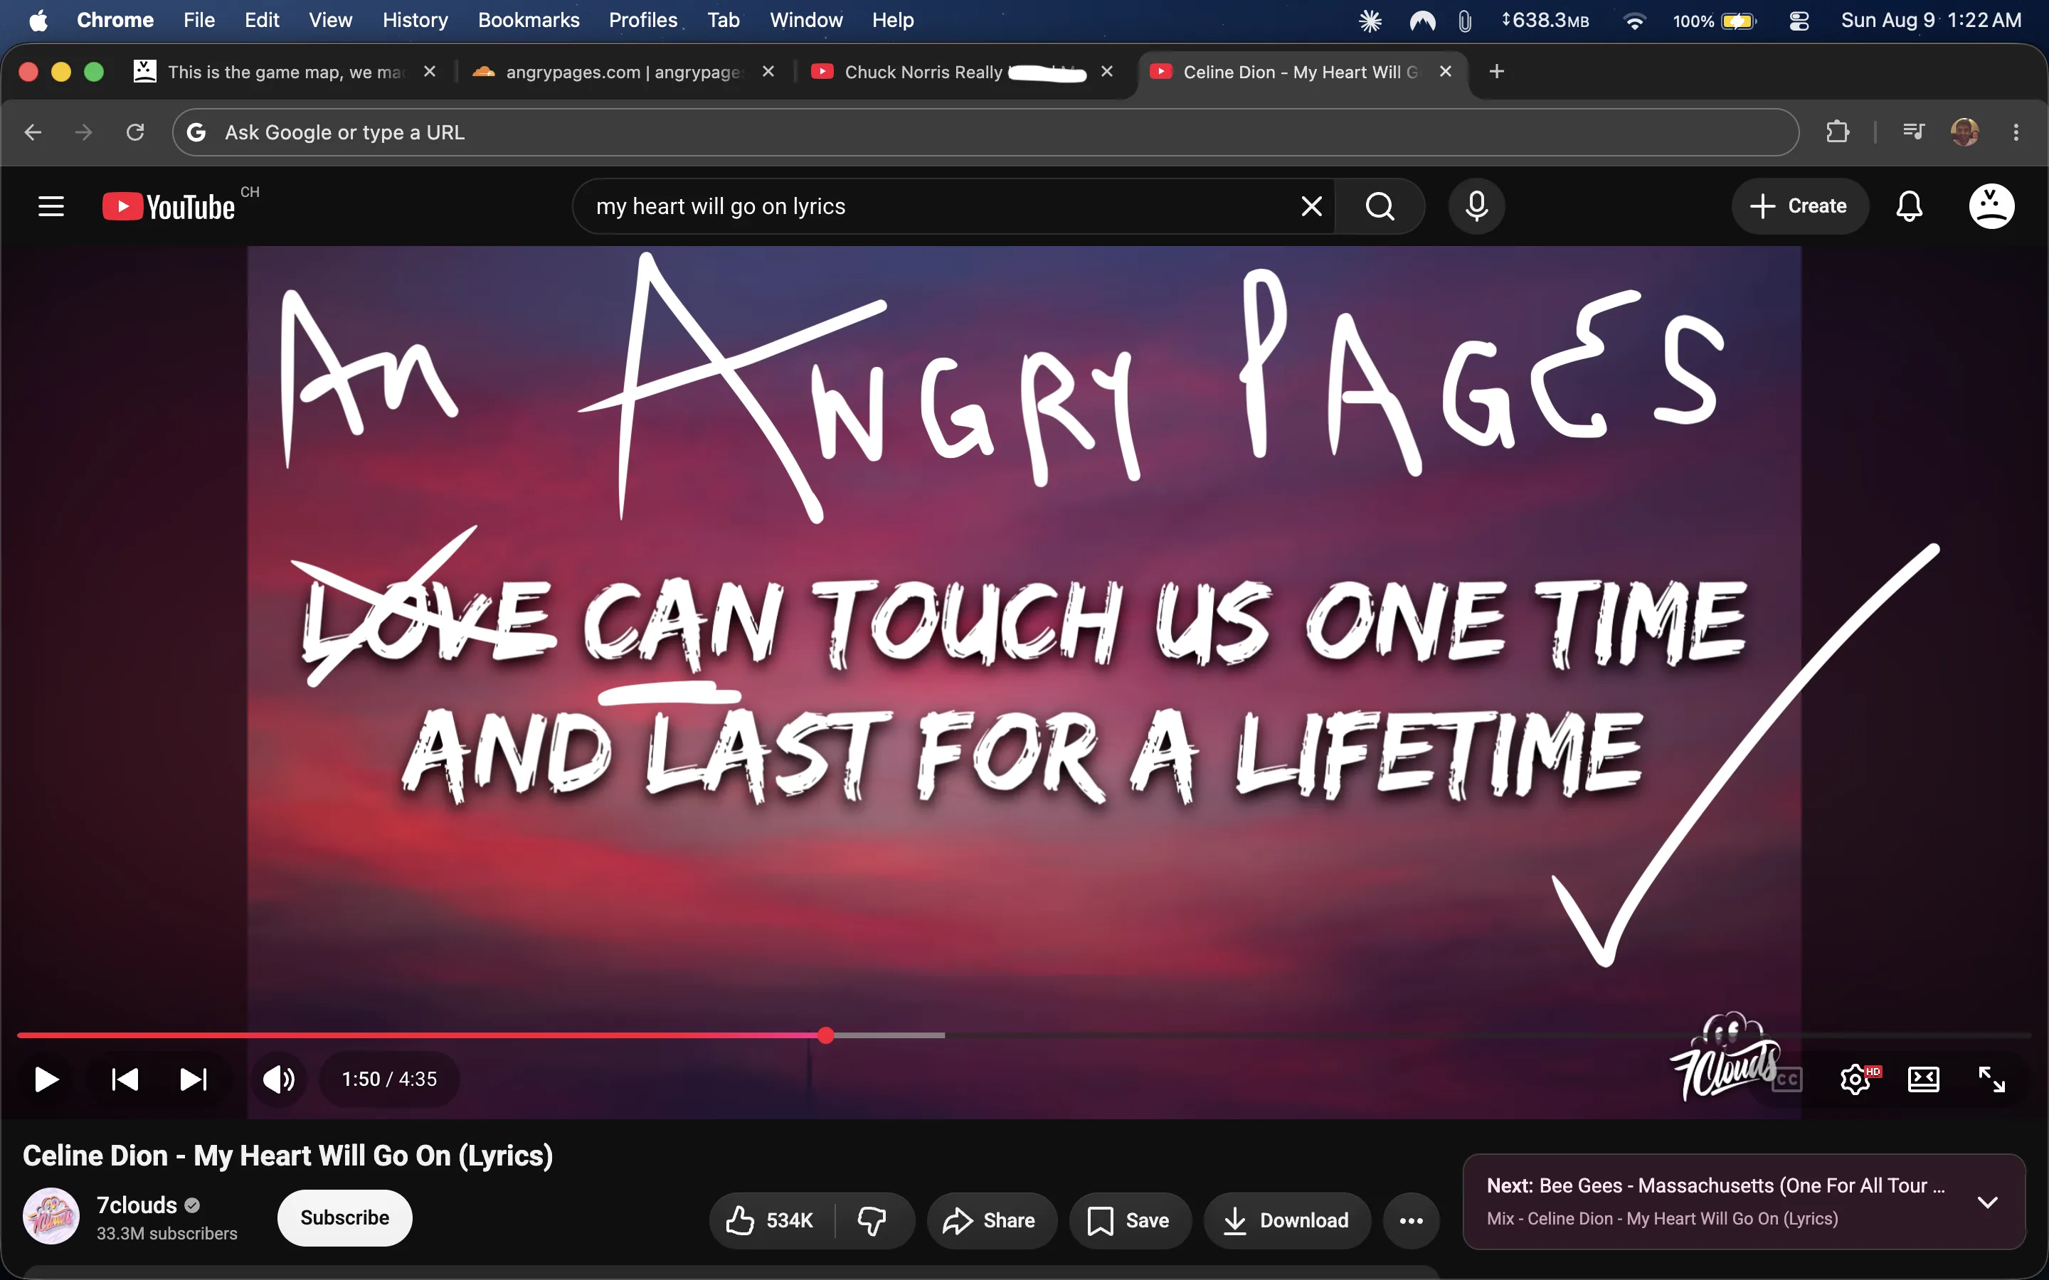
Task: Open the player settings gear
Action: (x=1855, y=1079)
